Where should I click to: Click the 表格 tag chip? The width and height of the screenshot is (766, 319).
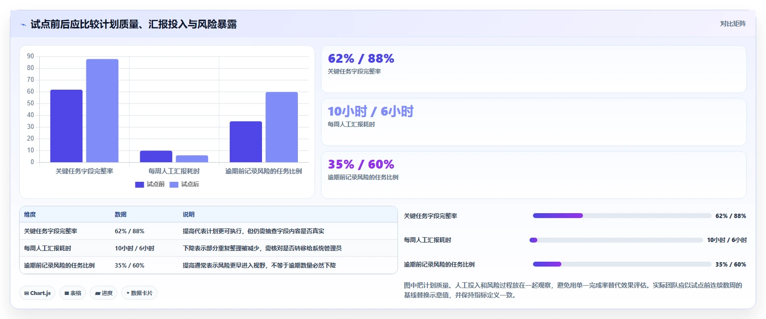(73, 293)
